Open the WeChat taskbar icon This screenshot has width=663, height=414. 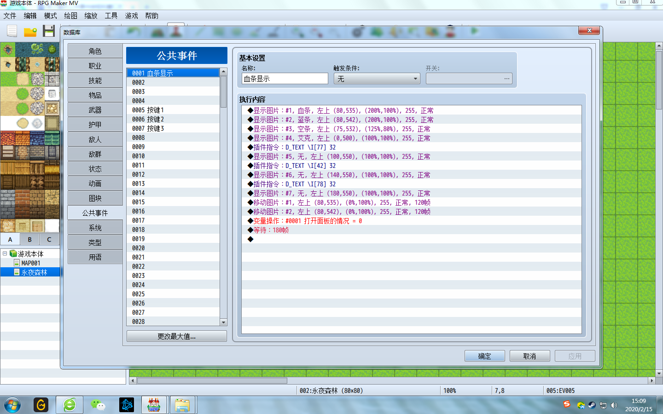pos(98,405)
